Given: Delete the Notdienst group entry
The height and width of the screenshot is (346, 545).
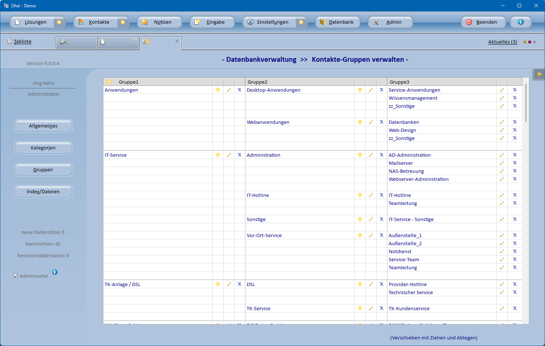Looking at the screenshot, I should (x=515, y=251).
